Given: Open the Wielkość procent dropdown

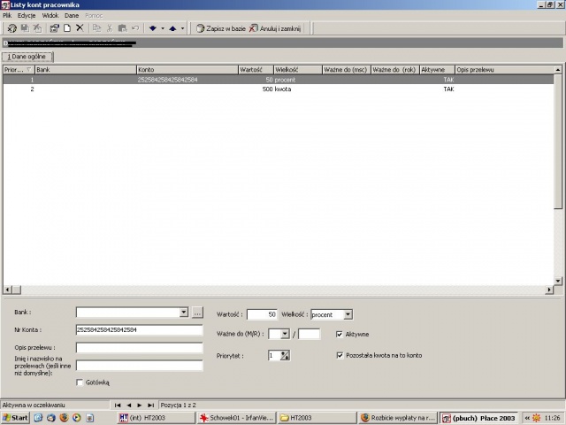Looking at the screenshot, I should [x=348, y=314].
